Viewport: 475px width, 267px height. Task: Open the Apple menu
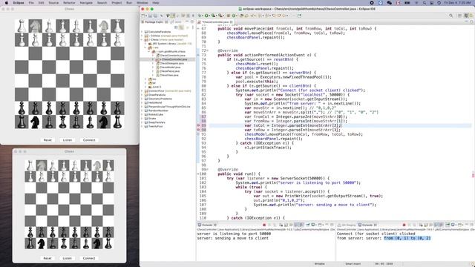(7, 3)
